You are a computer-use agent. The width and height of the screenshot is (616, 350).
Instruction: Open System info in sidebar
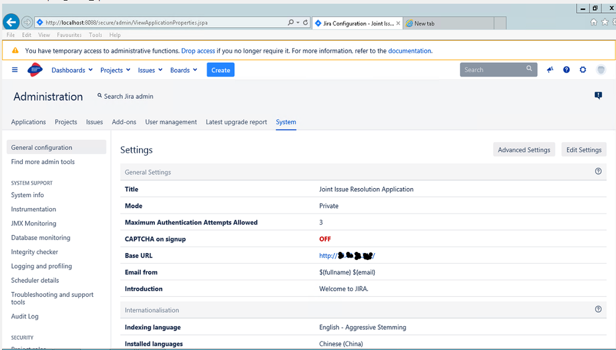(x=28, y=195)
